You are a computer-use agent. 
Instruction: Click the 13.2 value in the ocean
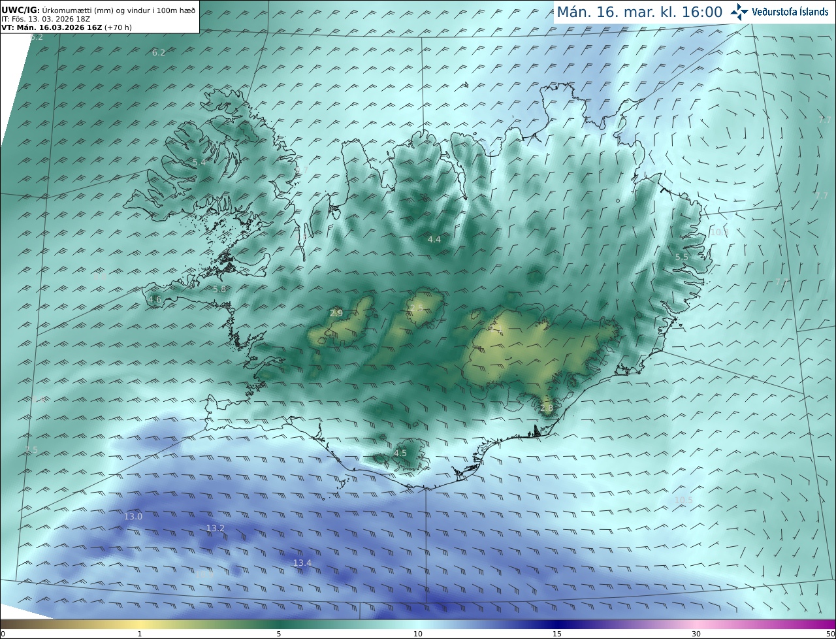coord(216,528)
